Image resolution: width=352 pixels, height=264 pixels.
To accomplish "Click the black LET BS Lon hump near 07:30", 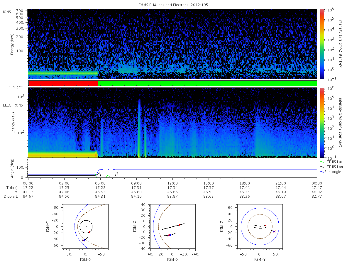I will click(x=117, y=175).
